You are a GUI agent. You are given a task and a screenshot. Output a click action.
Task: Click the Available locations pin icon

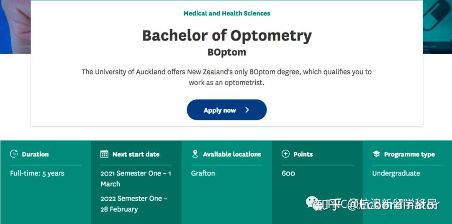click(195, 154)
